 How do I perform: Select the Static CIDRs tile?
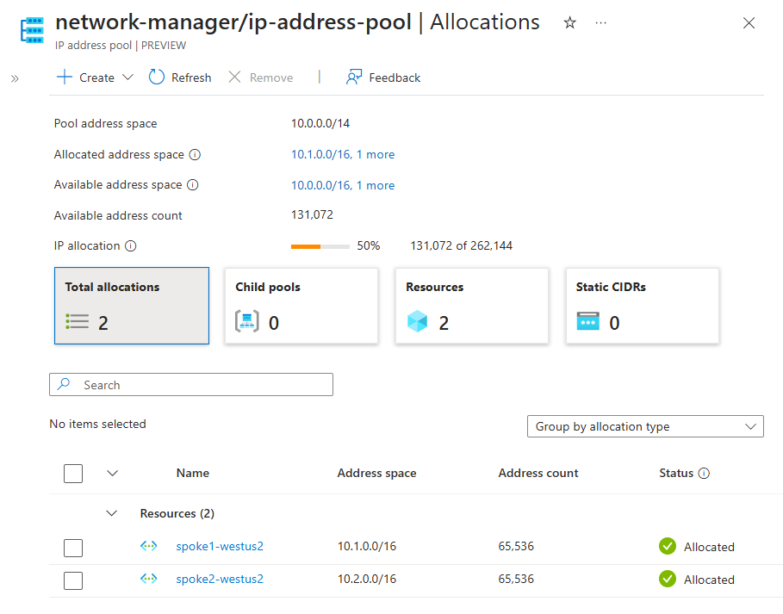coord(643,306)
